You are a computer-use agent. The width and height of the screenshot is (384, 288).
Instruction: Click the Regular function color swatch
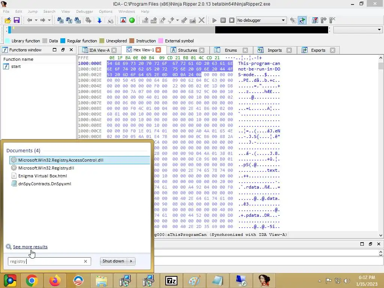tap(63, 41)
